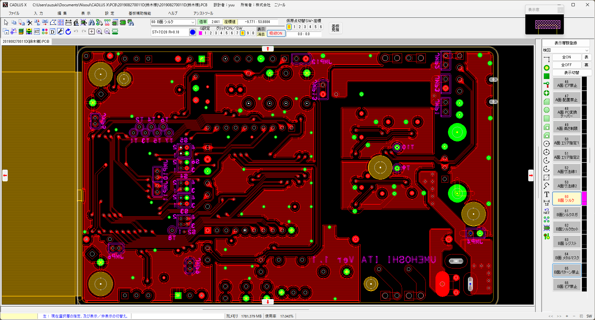Screen dimensions: 595x320
Task: Click the microscope inspection icon
Action: (76, 22)
